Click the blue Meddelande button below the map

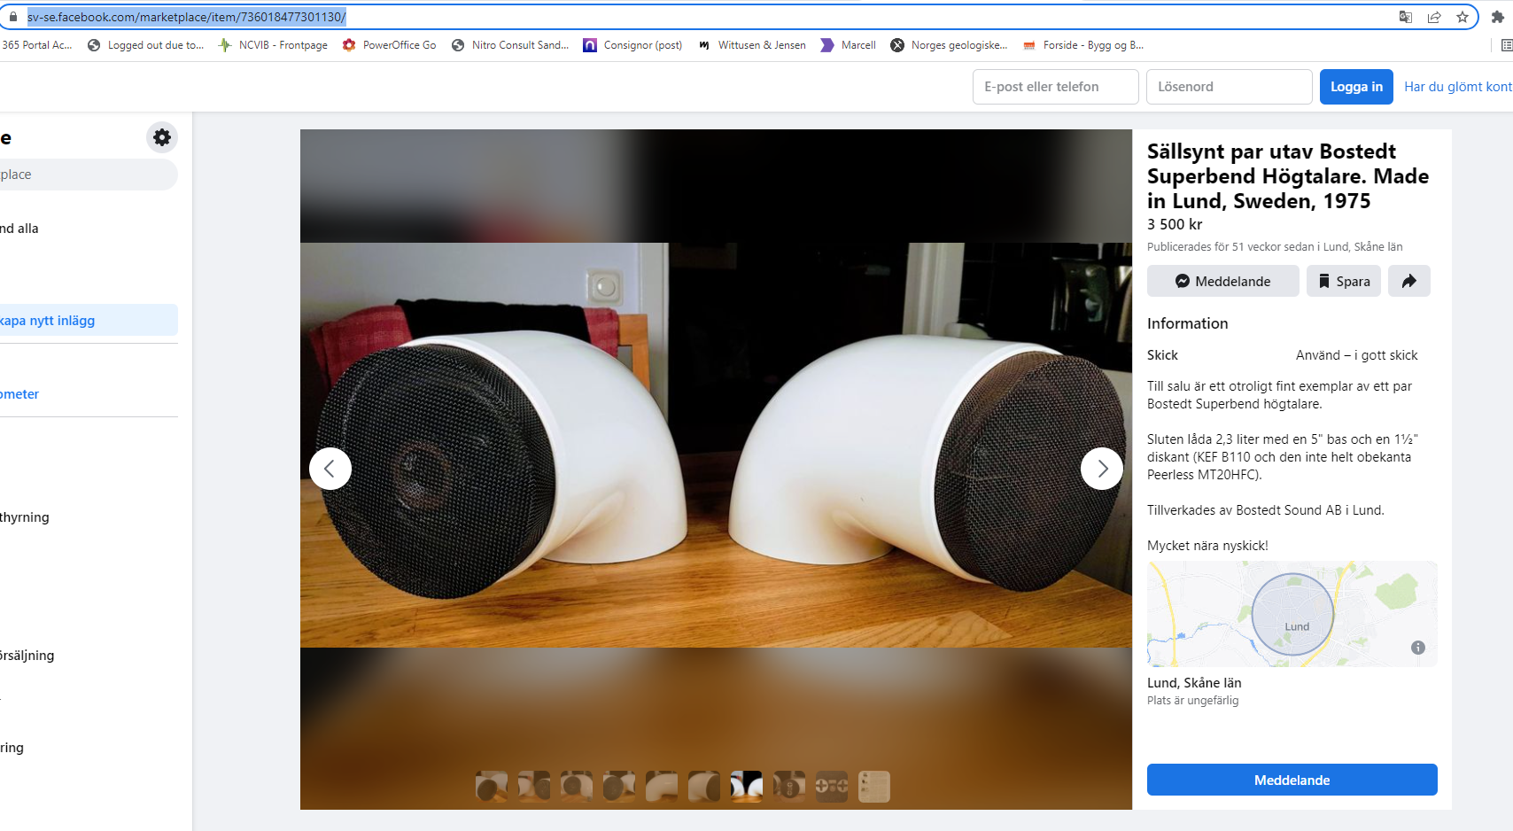(x=1292, y=780)
